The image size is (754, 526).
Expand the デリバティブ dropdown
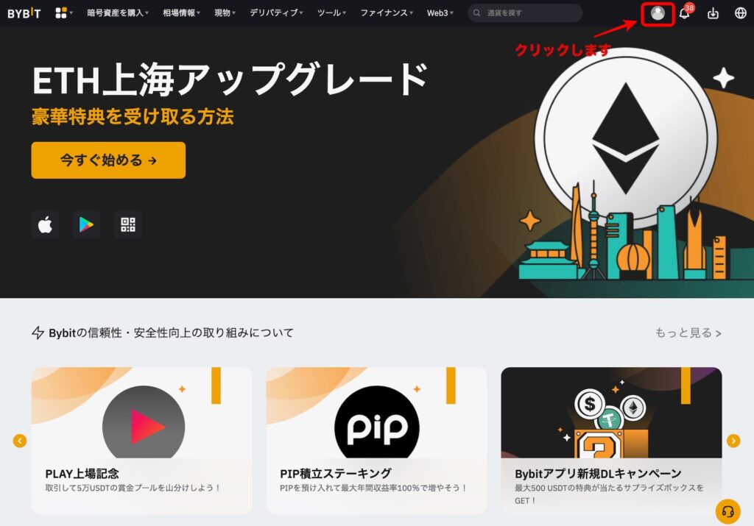tap(276, 13)
